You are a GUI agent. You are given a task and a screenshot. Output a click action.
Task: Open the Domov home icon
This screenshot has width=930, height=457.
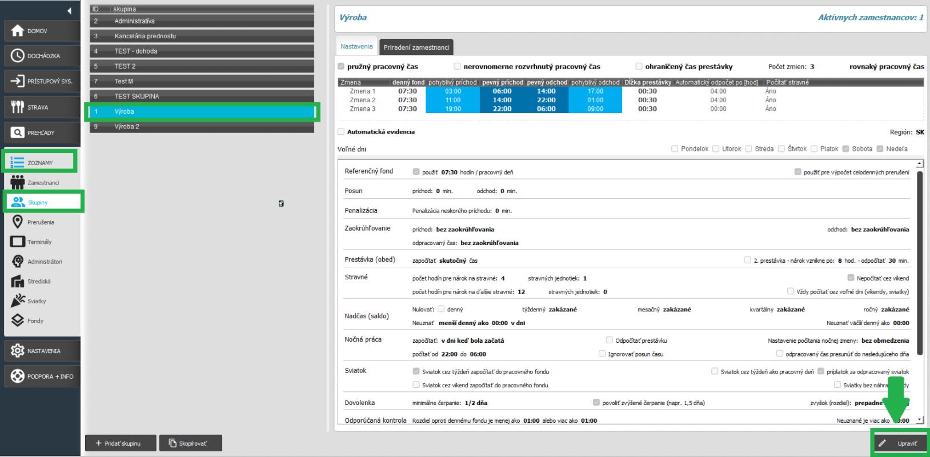[18, 31]
